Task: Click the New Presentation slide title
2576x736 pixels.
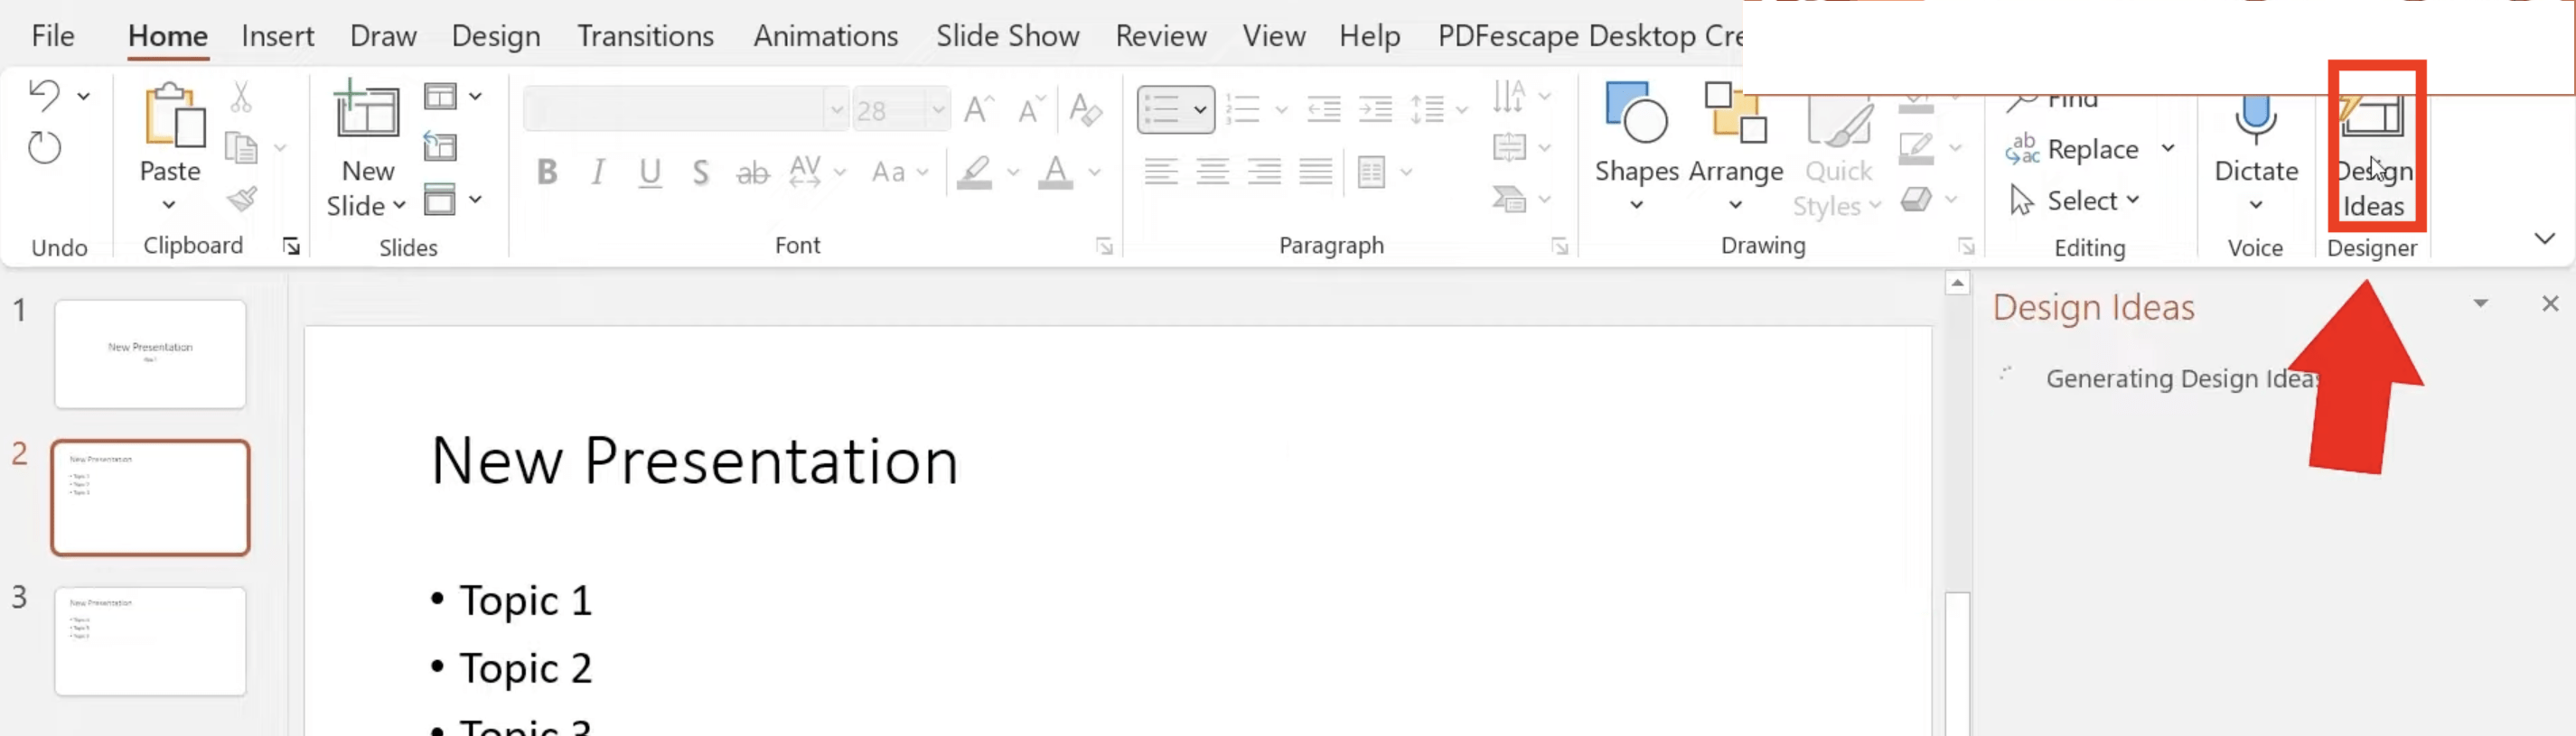Action: tap(694, 461)
